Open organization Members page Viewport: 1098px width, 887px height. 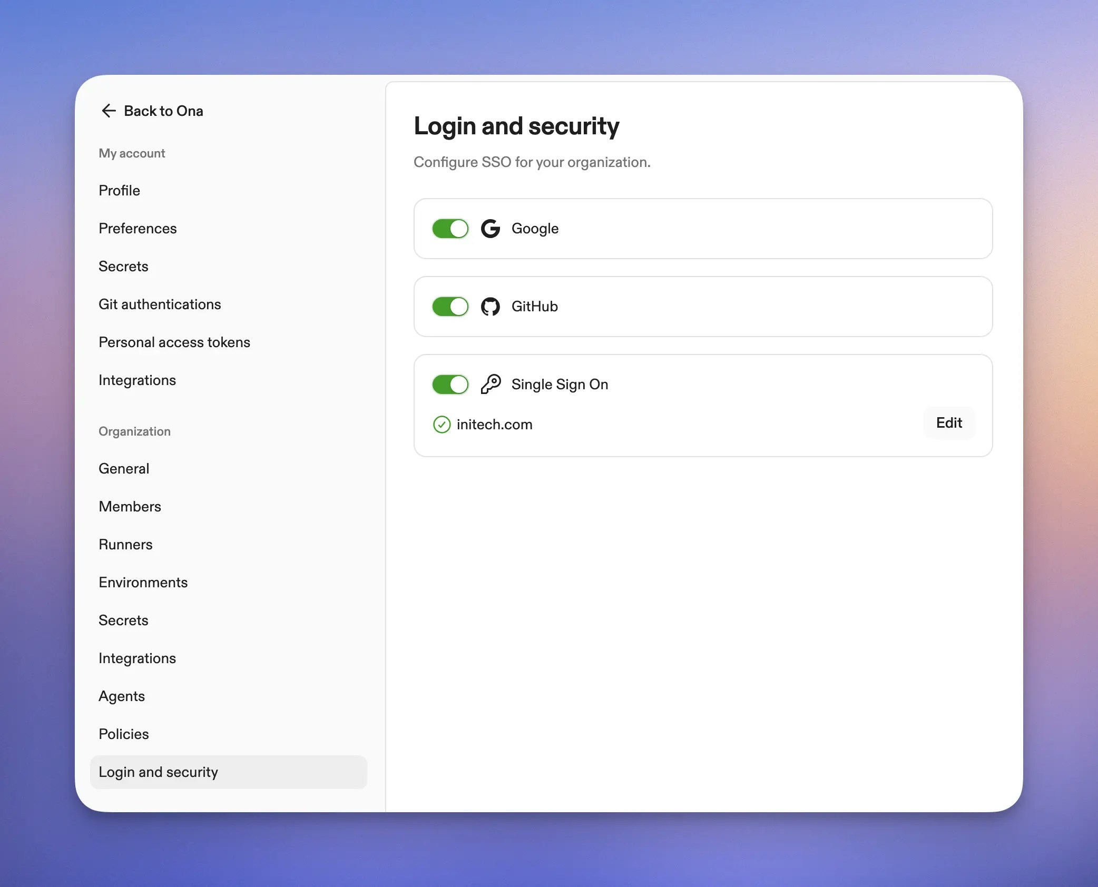pyautogui.click(x=130, y=507)
